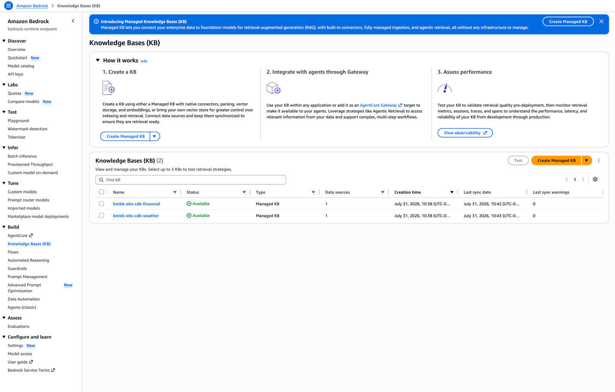This screenshot has height=392, width=615.
Task: Click the Gateway integration cube icon
Action: click(x=273, y=88)
